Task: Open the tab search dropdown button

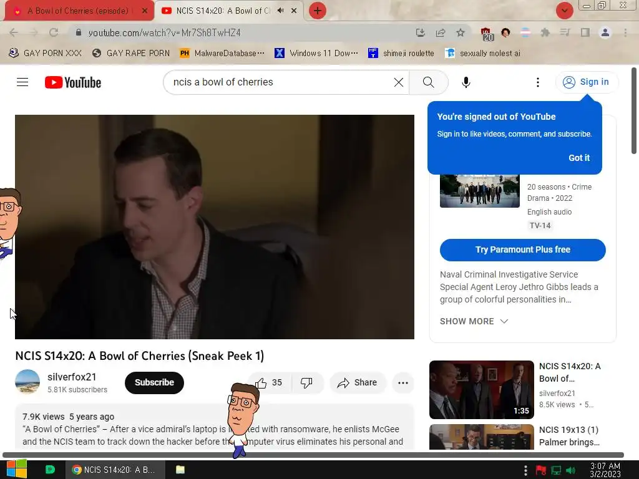Action: pyautogui.click(x=564, y=11)
